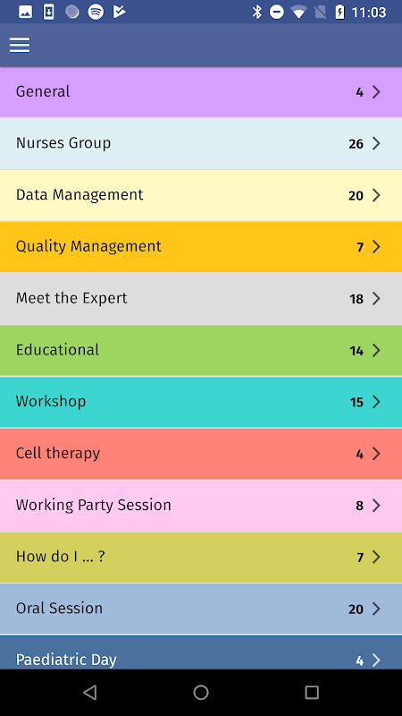
Task: Open recent apps square button
Action: [x=312, y=692]
